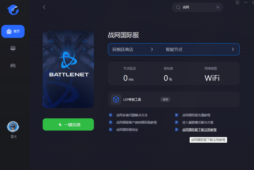Clear the search field with X
254x170 pixels.
[218, 7]
